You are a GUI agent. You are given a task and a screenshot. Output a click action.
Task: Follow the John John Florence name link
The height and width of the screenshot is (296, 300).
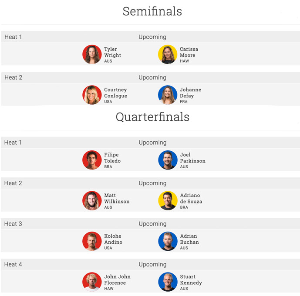(117, 279)
